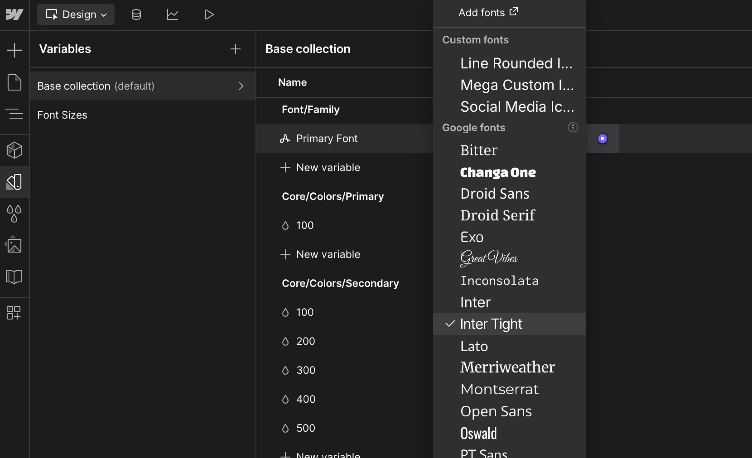752x458 pixels.
Task: Select Font Sizes collection
Action: click(x=62, y=115)
